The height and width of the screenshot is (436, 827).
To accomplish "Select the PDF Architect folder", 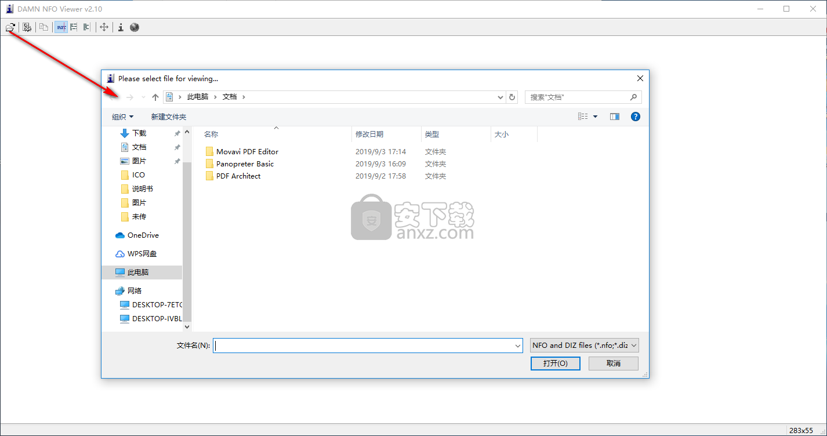I will point(238,176).
